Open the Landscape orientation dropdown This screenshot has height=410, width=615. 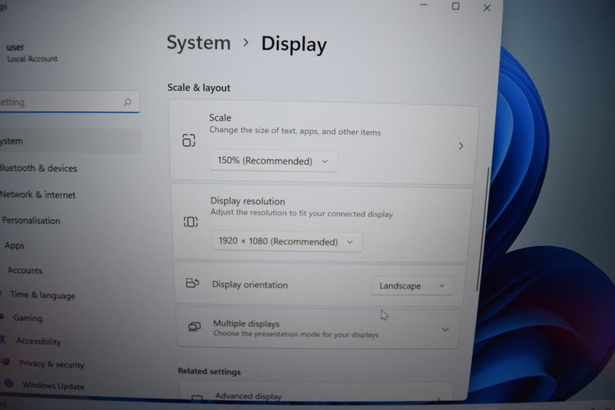(x=412, y=286)
